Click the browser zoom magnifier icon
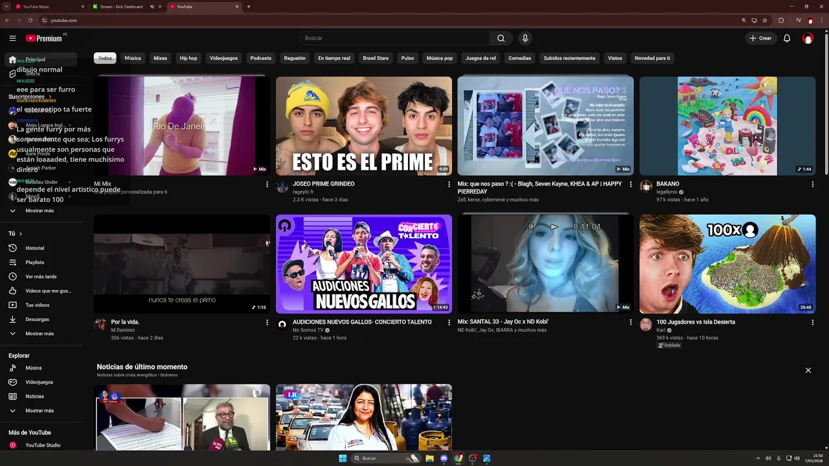The image size is (829, 466). pos(744,20)
